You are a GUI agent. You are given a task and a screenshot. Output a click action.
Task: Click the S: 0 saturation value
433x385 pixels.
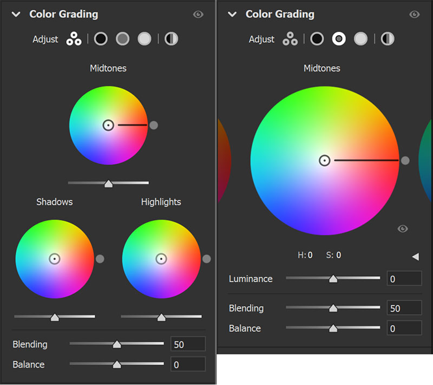[334, 255]
